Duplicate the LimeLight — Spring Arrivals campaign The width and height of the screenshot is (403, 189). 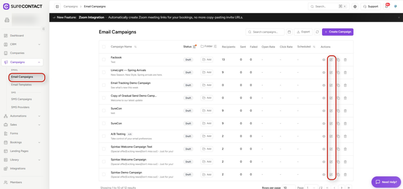click(338, 73)
